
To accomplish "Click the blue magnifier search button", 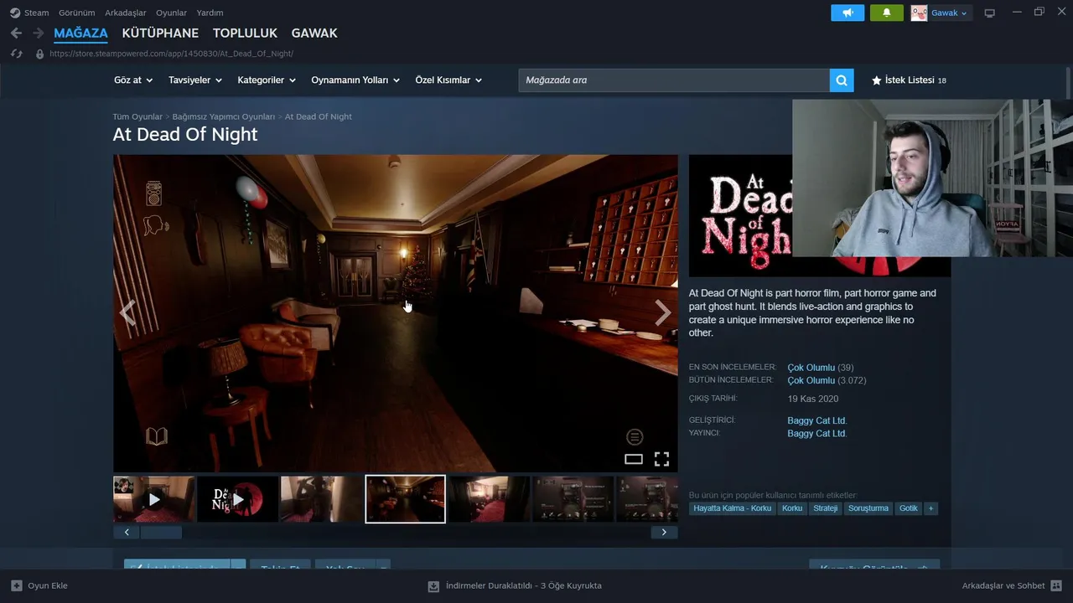I will click(x=842, y=80).
